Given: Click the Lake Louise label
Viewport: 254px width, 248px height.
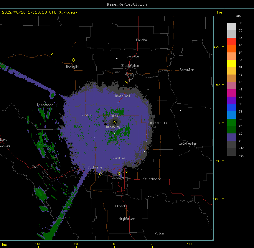Looking at the screenshot, I should (5, 143).
